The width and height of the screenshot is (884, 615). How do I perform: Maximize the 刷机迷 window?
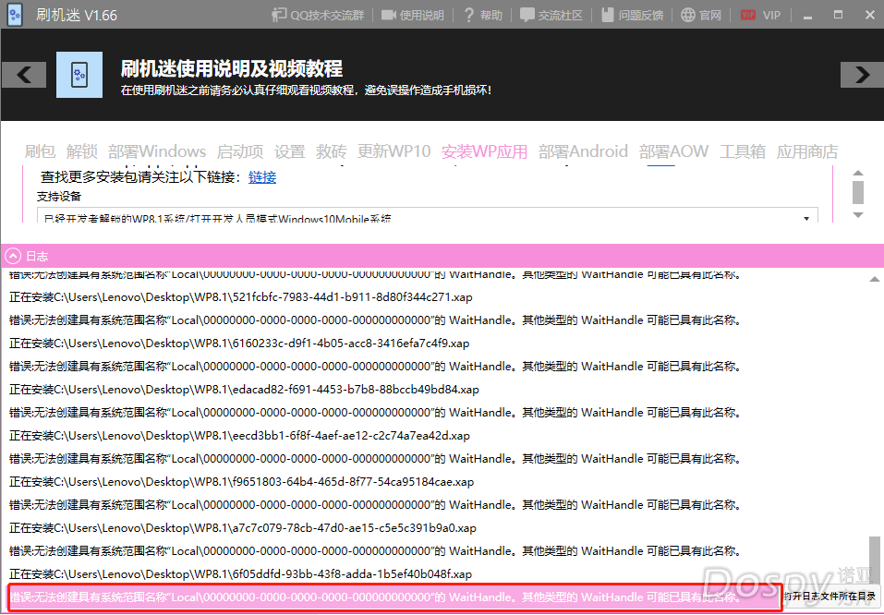(839, 15)
